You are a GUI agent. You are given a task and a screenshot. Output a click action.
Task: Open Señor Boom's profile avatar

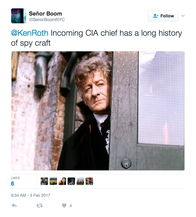click(x=19, y=16)
